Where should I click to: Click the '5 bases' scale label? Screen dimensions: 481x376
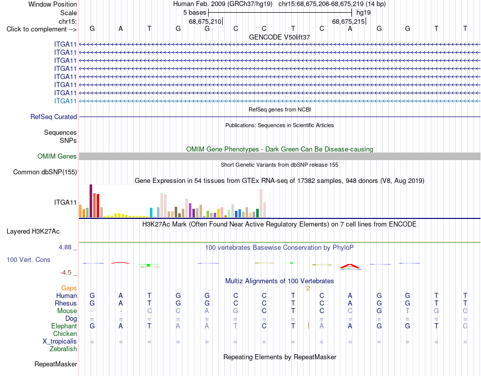(195, 13)
